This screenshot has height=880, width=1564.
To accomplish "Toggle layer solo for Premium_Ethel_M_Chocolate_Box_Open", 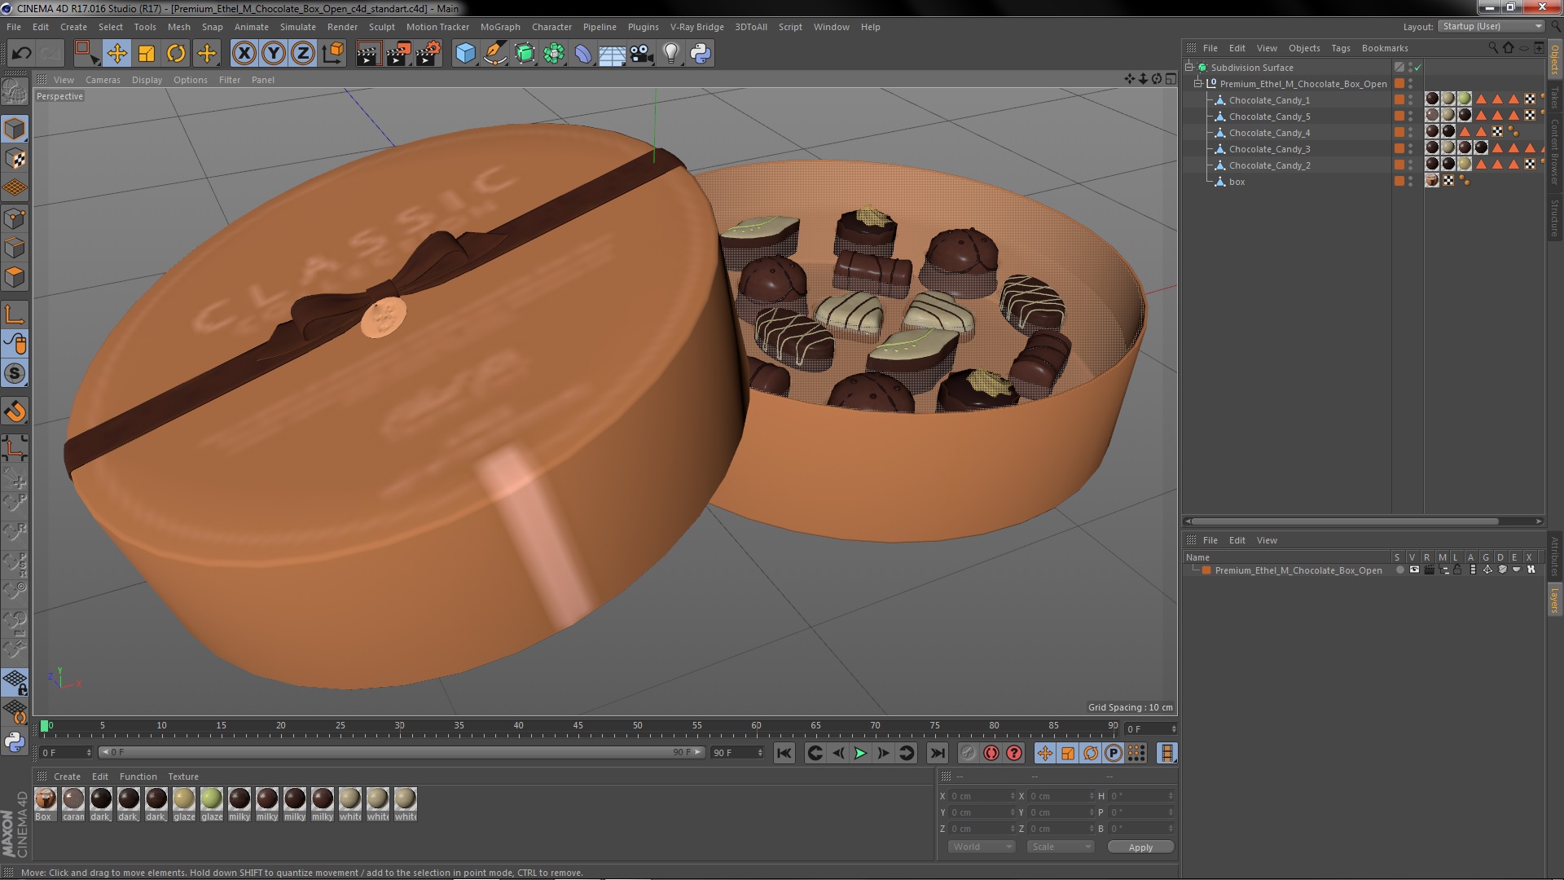I will 1399,570.
